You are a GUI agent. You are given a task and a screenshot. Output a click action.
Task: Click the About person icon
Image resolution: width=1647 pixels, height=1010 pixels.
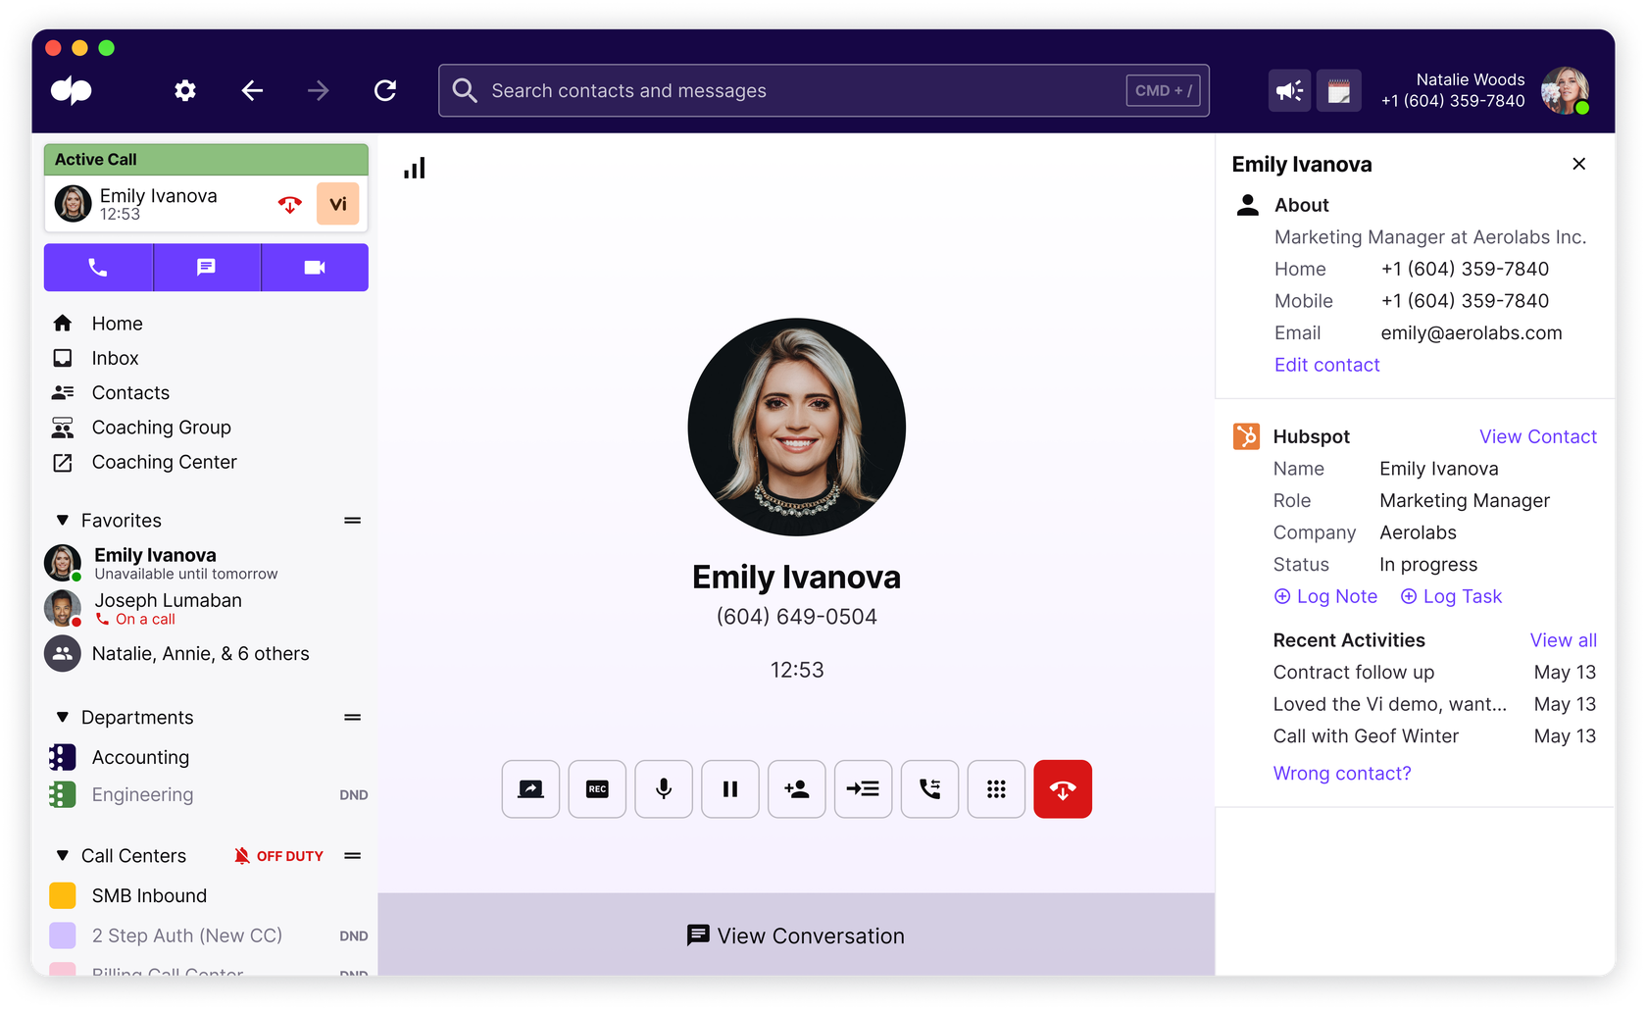[1247, 205]
